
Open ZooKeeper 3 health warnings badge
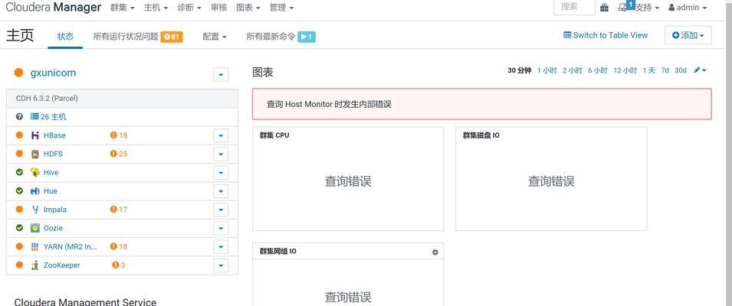coord(119,265)
